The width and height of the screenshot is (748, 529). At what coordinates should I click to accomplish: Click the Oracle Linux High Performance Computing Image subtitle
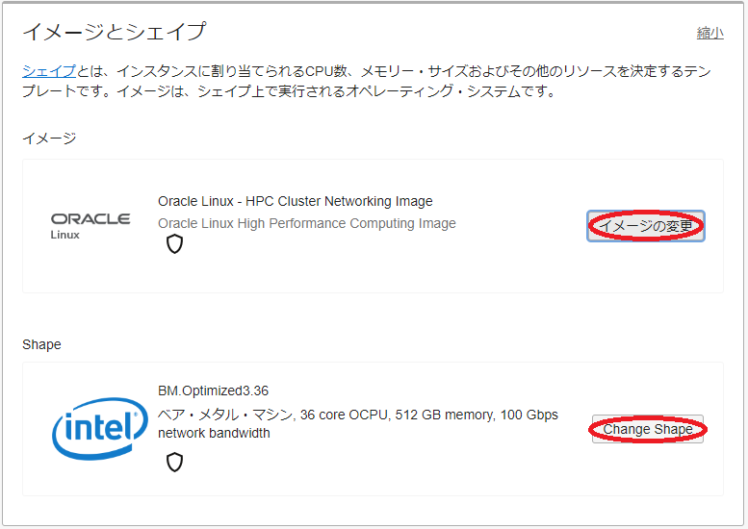coord(306,223)
